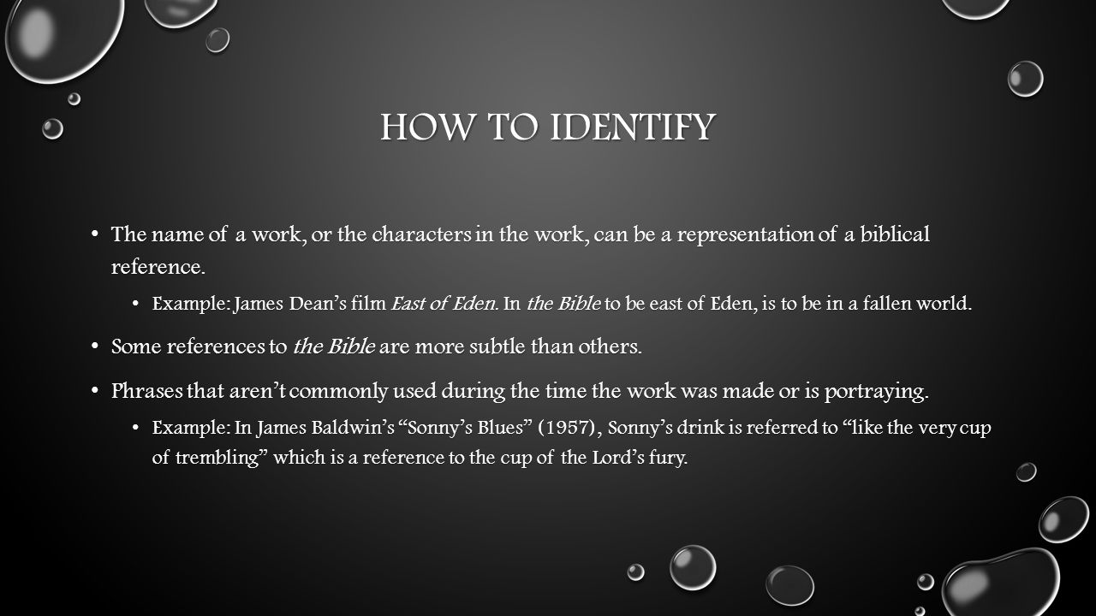Click the bullet starting "Phrases that aren't commonly used"
This screenshot has width=1096, height=616.
point(521,392)
